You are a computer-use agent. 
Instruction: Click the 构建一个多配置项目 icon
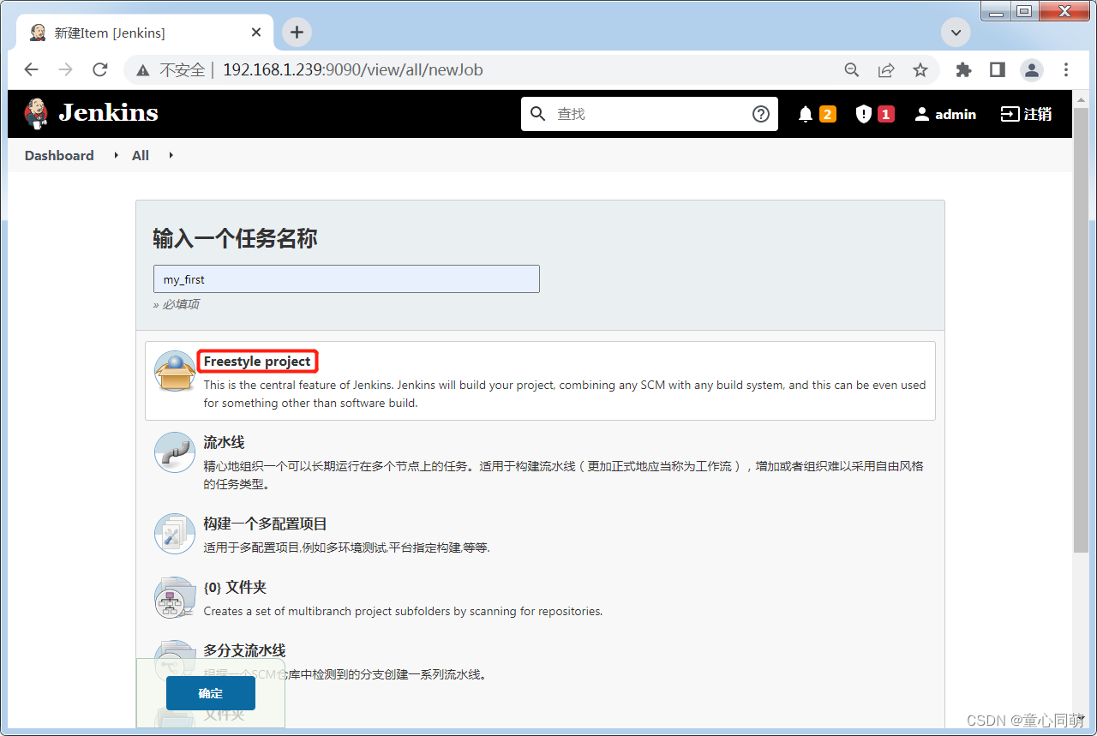[x=174, y=533]
